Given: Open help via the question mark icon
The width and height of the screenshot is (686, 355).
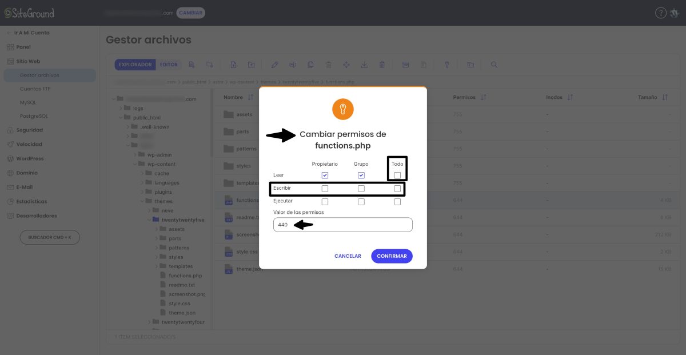Looking at the screenshot, I should click(x=660, y=13).
